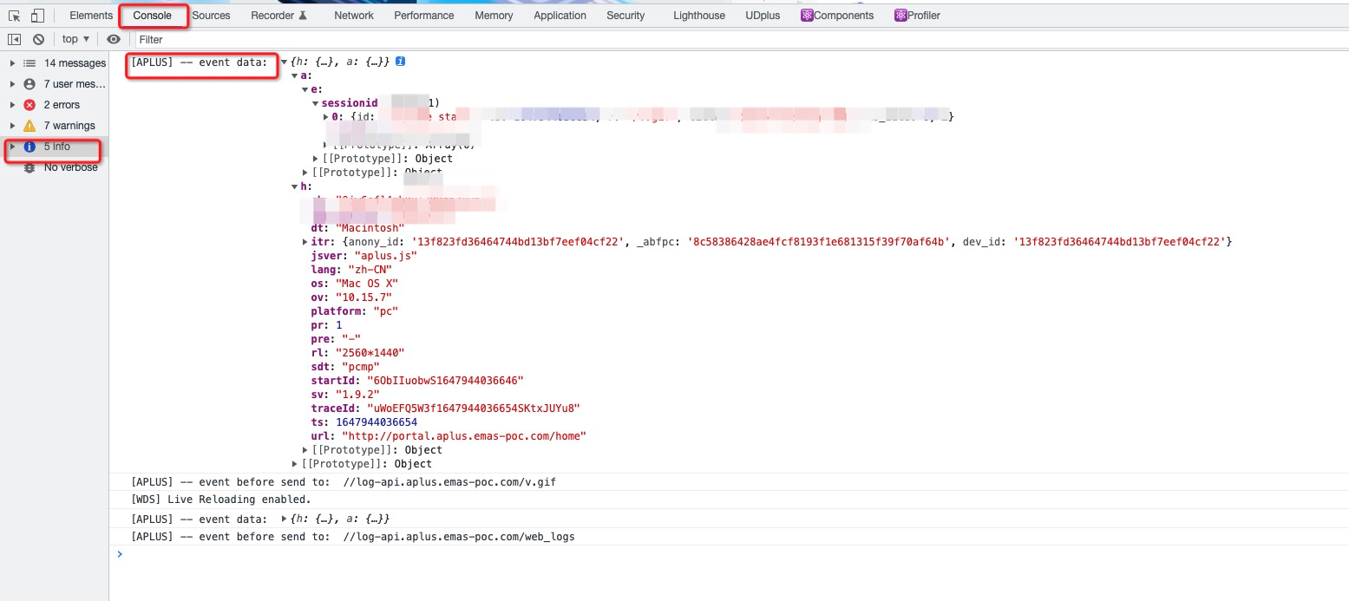Switch to the UDplus tab

pyautogui.click(x=763, y=16)
